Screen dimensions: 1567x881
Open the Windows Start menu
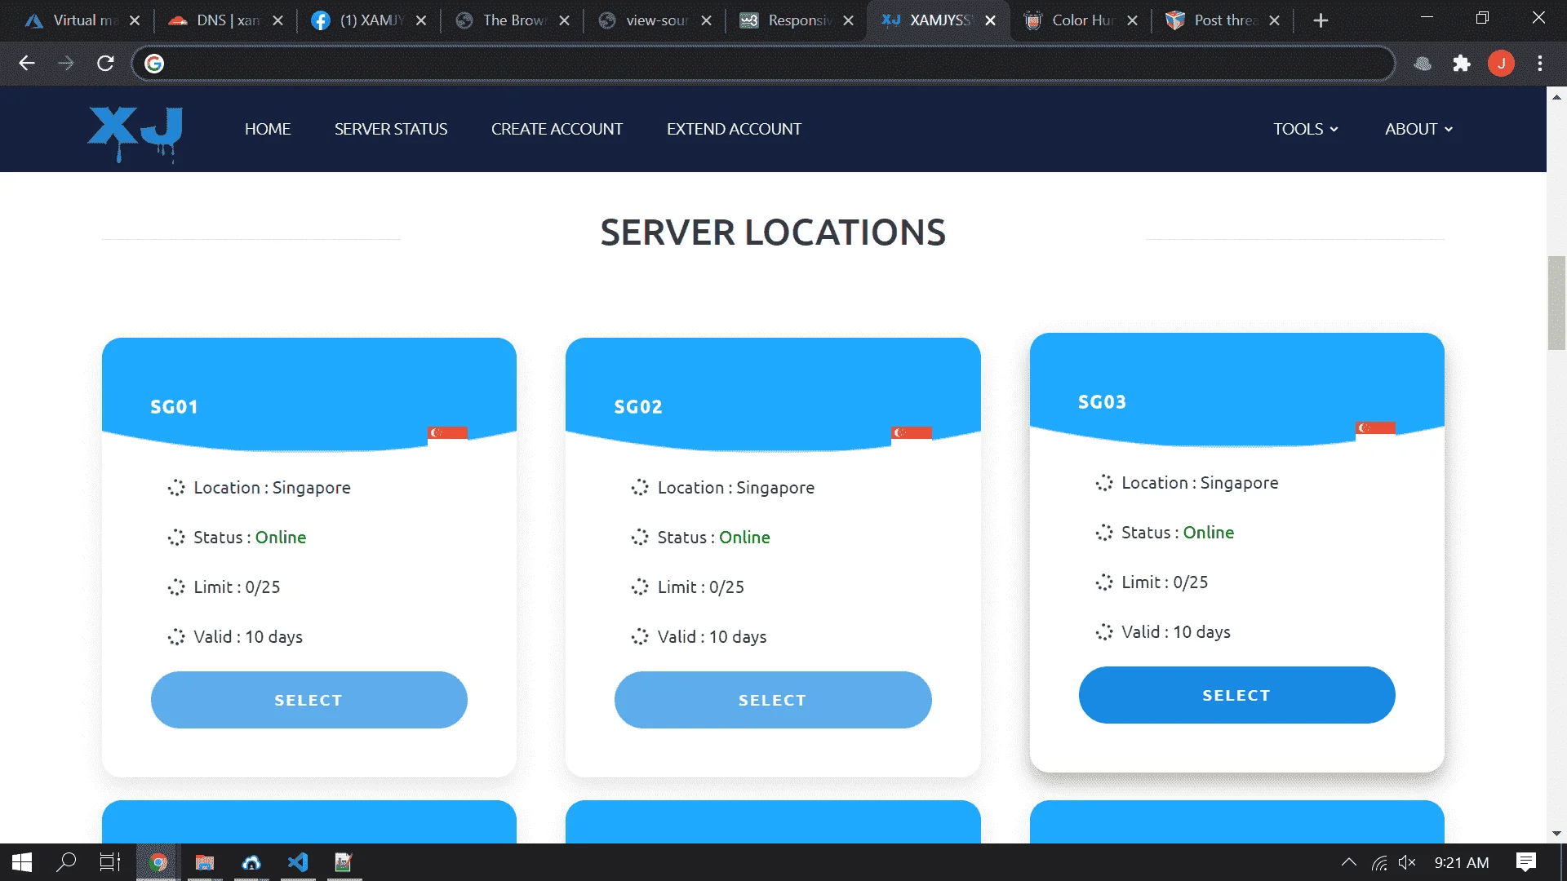[x=22, y=862]
